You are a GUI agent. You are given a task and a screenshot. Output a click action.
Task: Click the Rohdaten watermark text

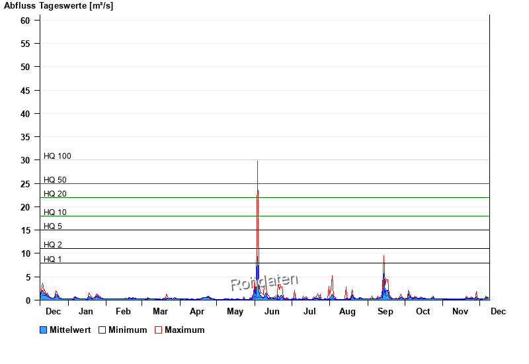pos(264,282)
